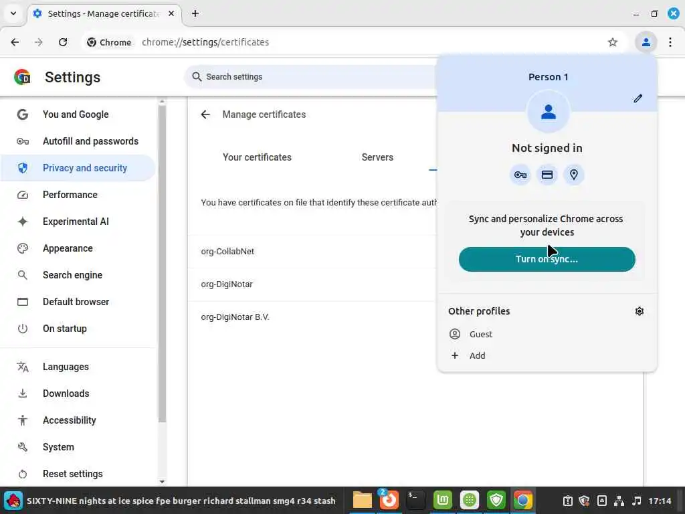Click the sidebar scrollbar thumb
The image size is (685, 514).
[x=162, y=264]
